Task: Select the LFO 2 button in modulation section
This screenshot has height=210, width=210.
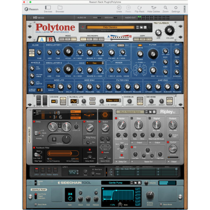Action: click(x=43, y=170)
